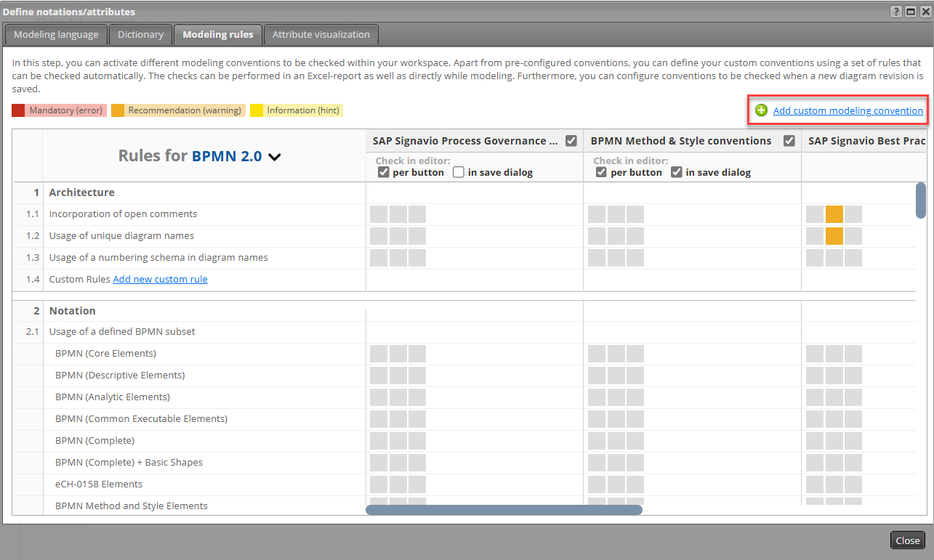Set rule 1.1 mandatory in Process Governance column

point(379,214)
